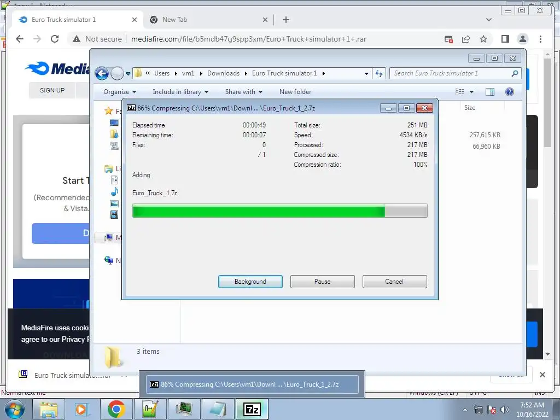Open the clock showing 7:52 AM

pyautogui.click(x=532, y=410)
